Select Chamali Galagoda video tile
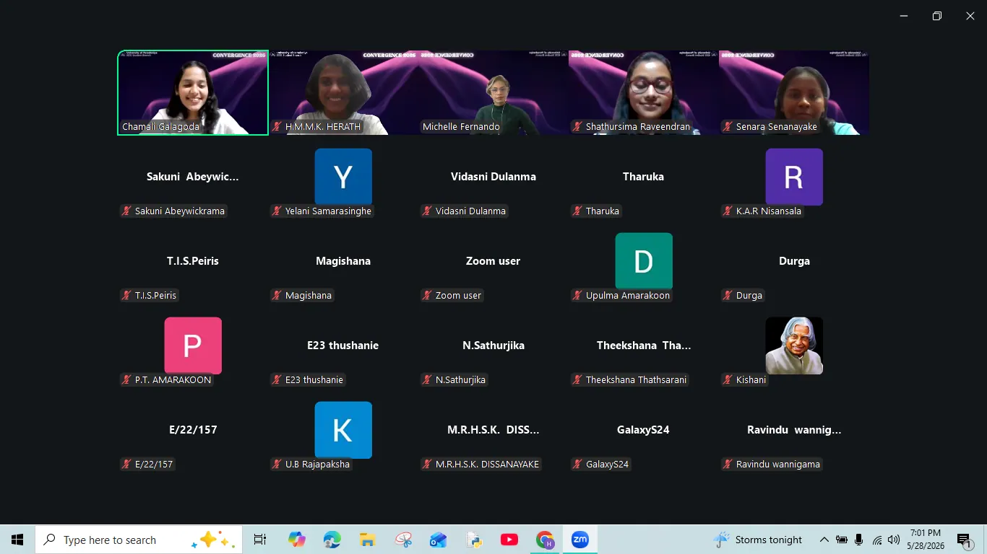 pyautogui.click(x=193, y=92)
